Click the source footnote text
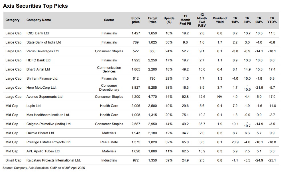281x172 pixels. pyautogui.click(x=44, y=168)
